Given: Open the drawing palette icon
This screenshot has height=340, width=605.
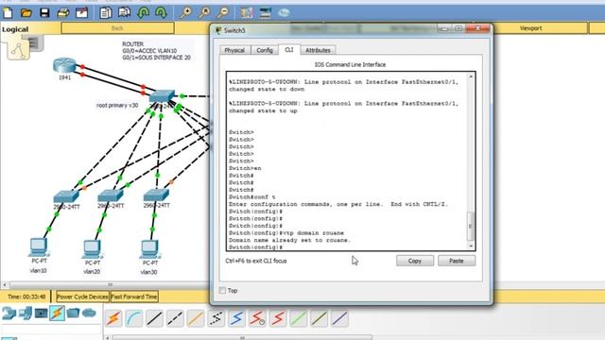Looking at the screenshot, I should click(x=247, y=13).
